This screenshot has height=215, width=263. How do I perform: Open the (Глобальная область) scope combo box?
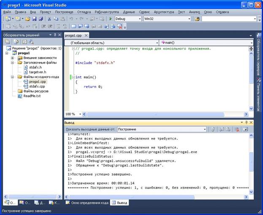(110, 43)
